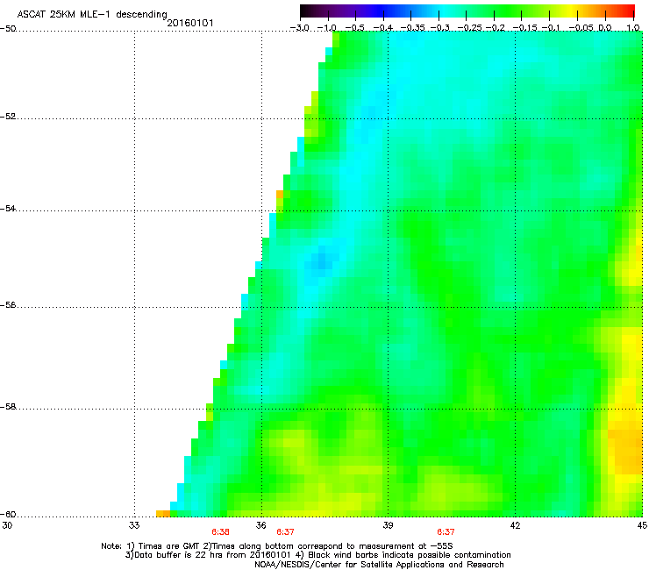
Task: Click the latitude axis label -56
Action: pyautogui.click(x=8, y=305)
